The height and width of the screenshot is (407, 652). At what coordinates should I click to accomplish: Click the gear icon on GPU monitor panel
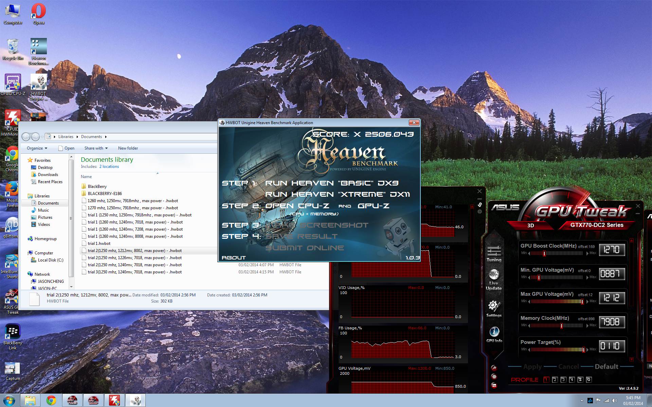coord(479,211)
